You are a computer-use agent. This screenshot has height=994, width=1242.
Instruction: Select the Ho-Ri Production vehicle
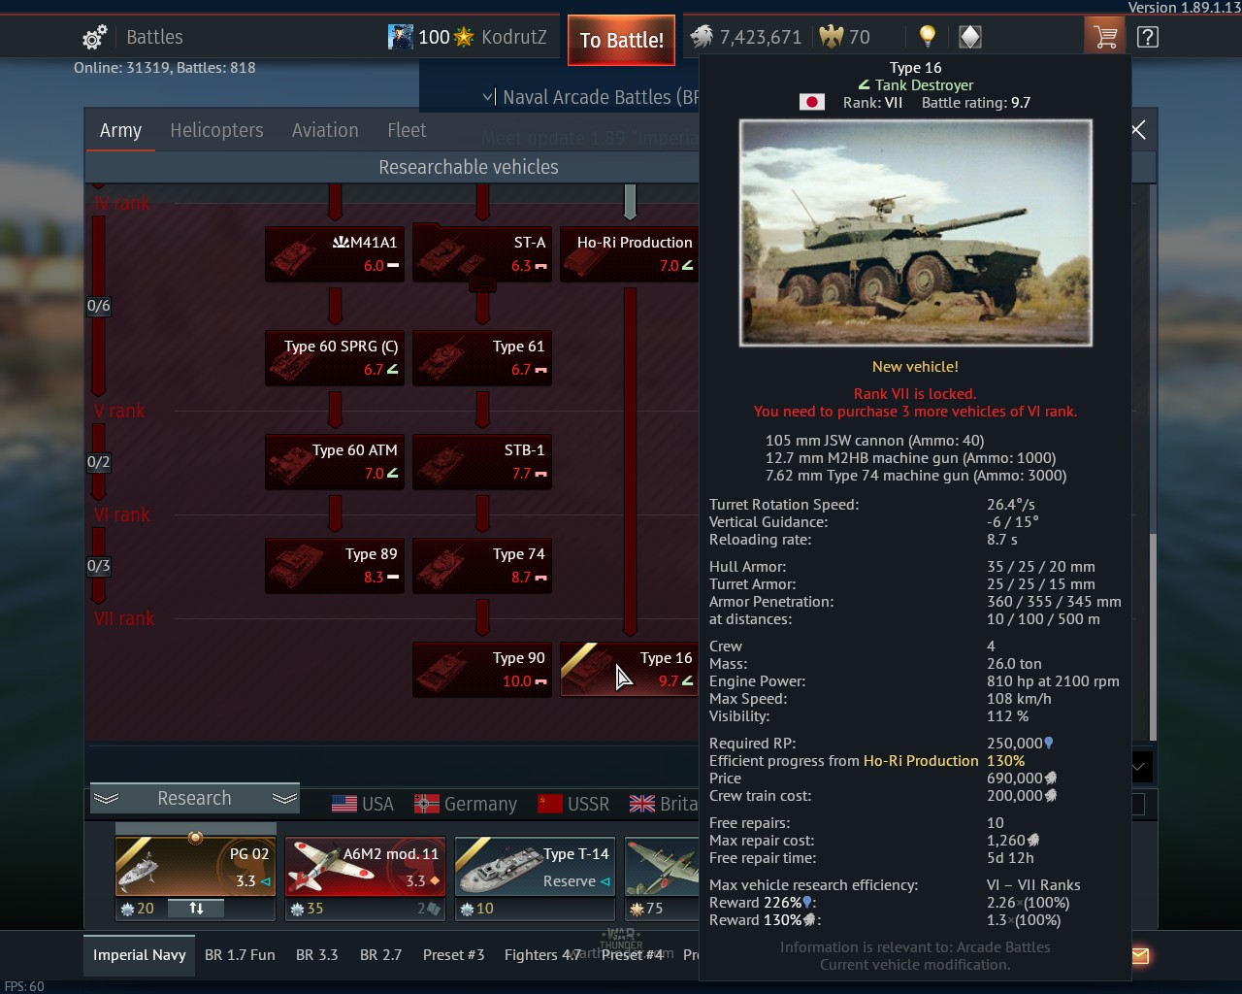tap(629, 253)
